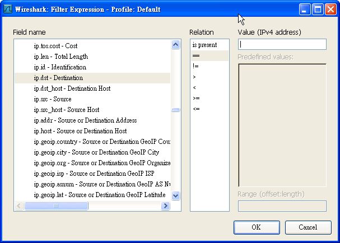This screenshot has height=243, width=340.
Task: Select field ip.len - Total Length
Action: pyautogui.click(x=92, y=57)
